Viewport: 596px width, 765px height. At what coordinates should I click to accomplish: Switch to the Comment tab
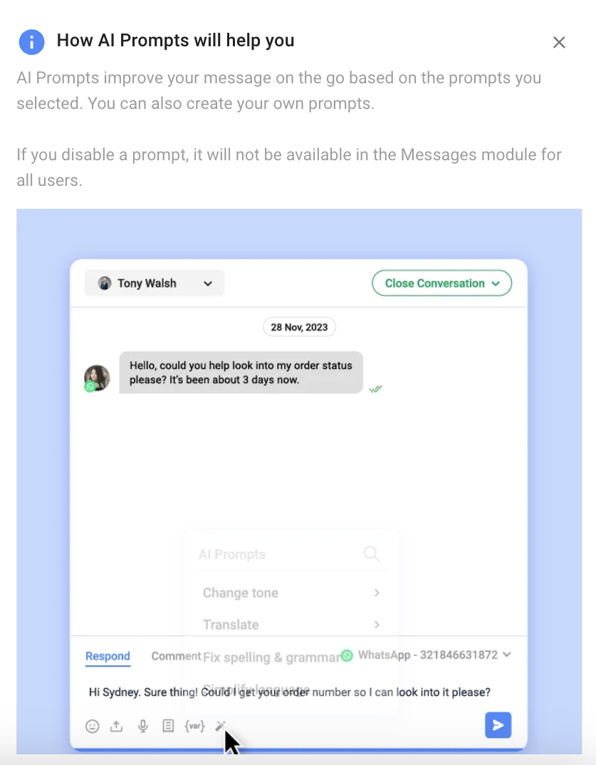coord(176,656)
